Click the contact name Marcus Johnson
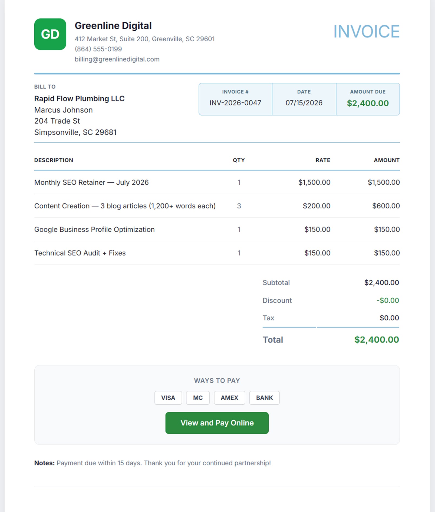Screen dimensions: 435x512 pos(64,110)
